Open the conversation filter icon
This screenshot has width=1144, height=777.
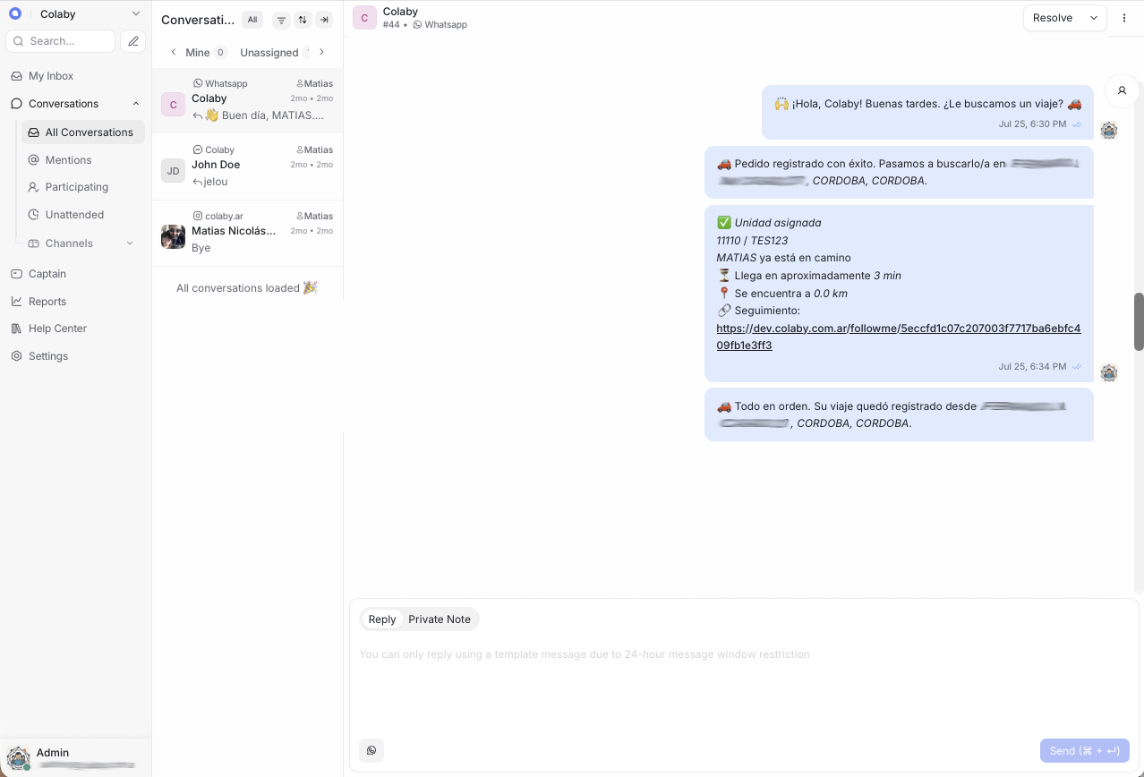tap(281, 20)
